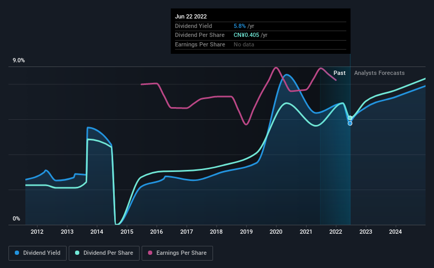Click the 'Analysts Forecasts' label
Image resolution: width=434 pixels, height=268 pixels.
379,73
